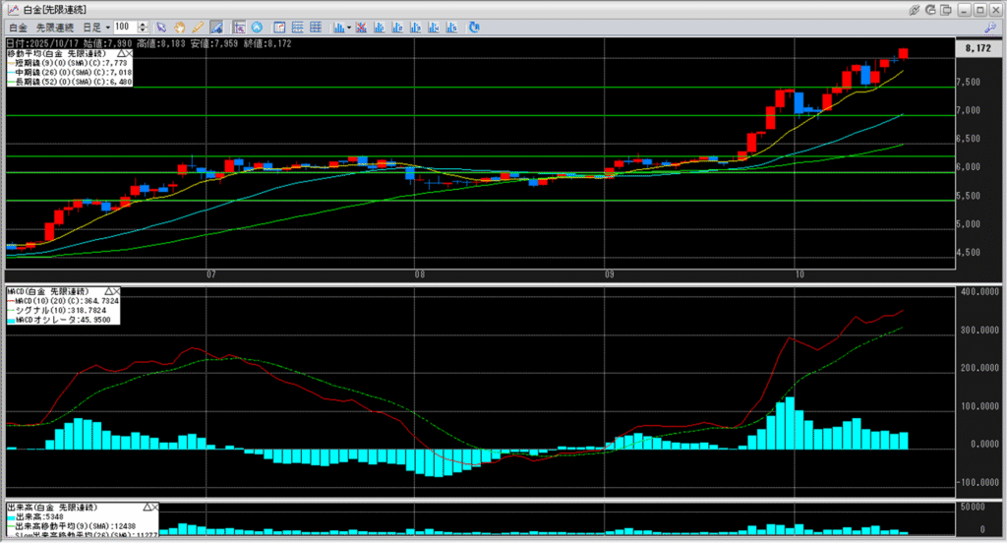Open the 日足 timeframe dropdown
1007x543 pixels.
[x=107, y=27]
